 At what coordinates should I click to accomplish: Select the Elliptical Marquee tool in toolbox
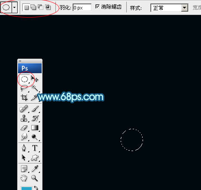24,79
